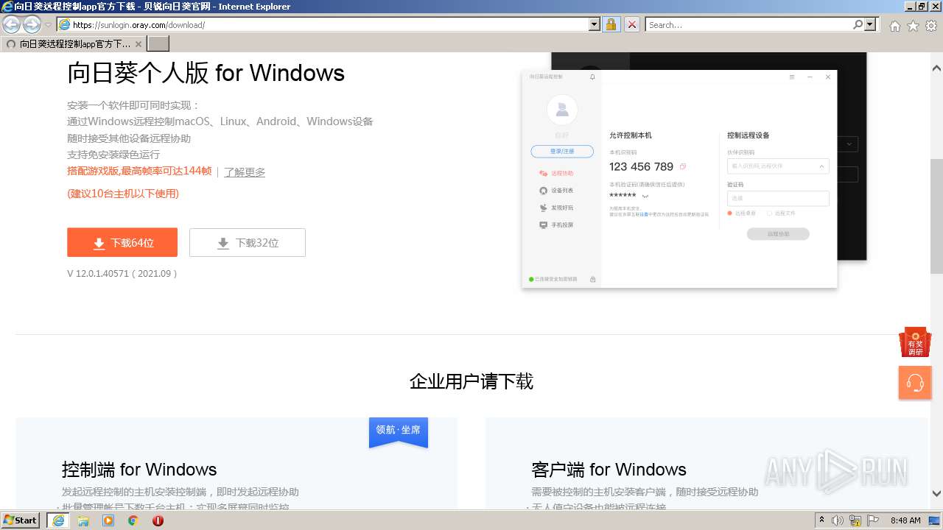Image resolution: width=943 pixels, height=530 pixels.
Task: Expand the address bar autocomplete dropdown
Action: [x=595, y=25]
